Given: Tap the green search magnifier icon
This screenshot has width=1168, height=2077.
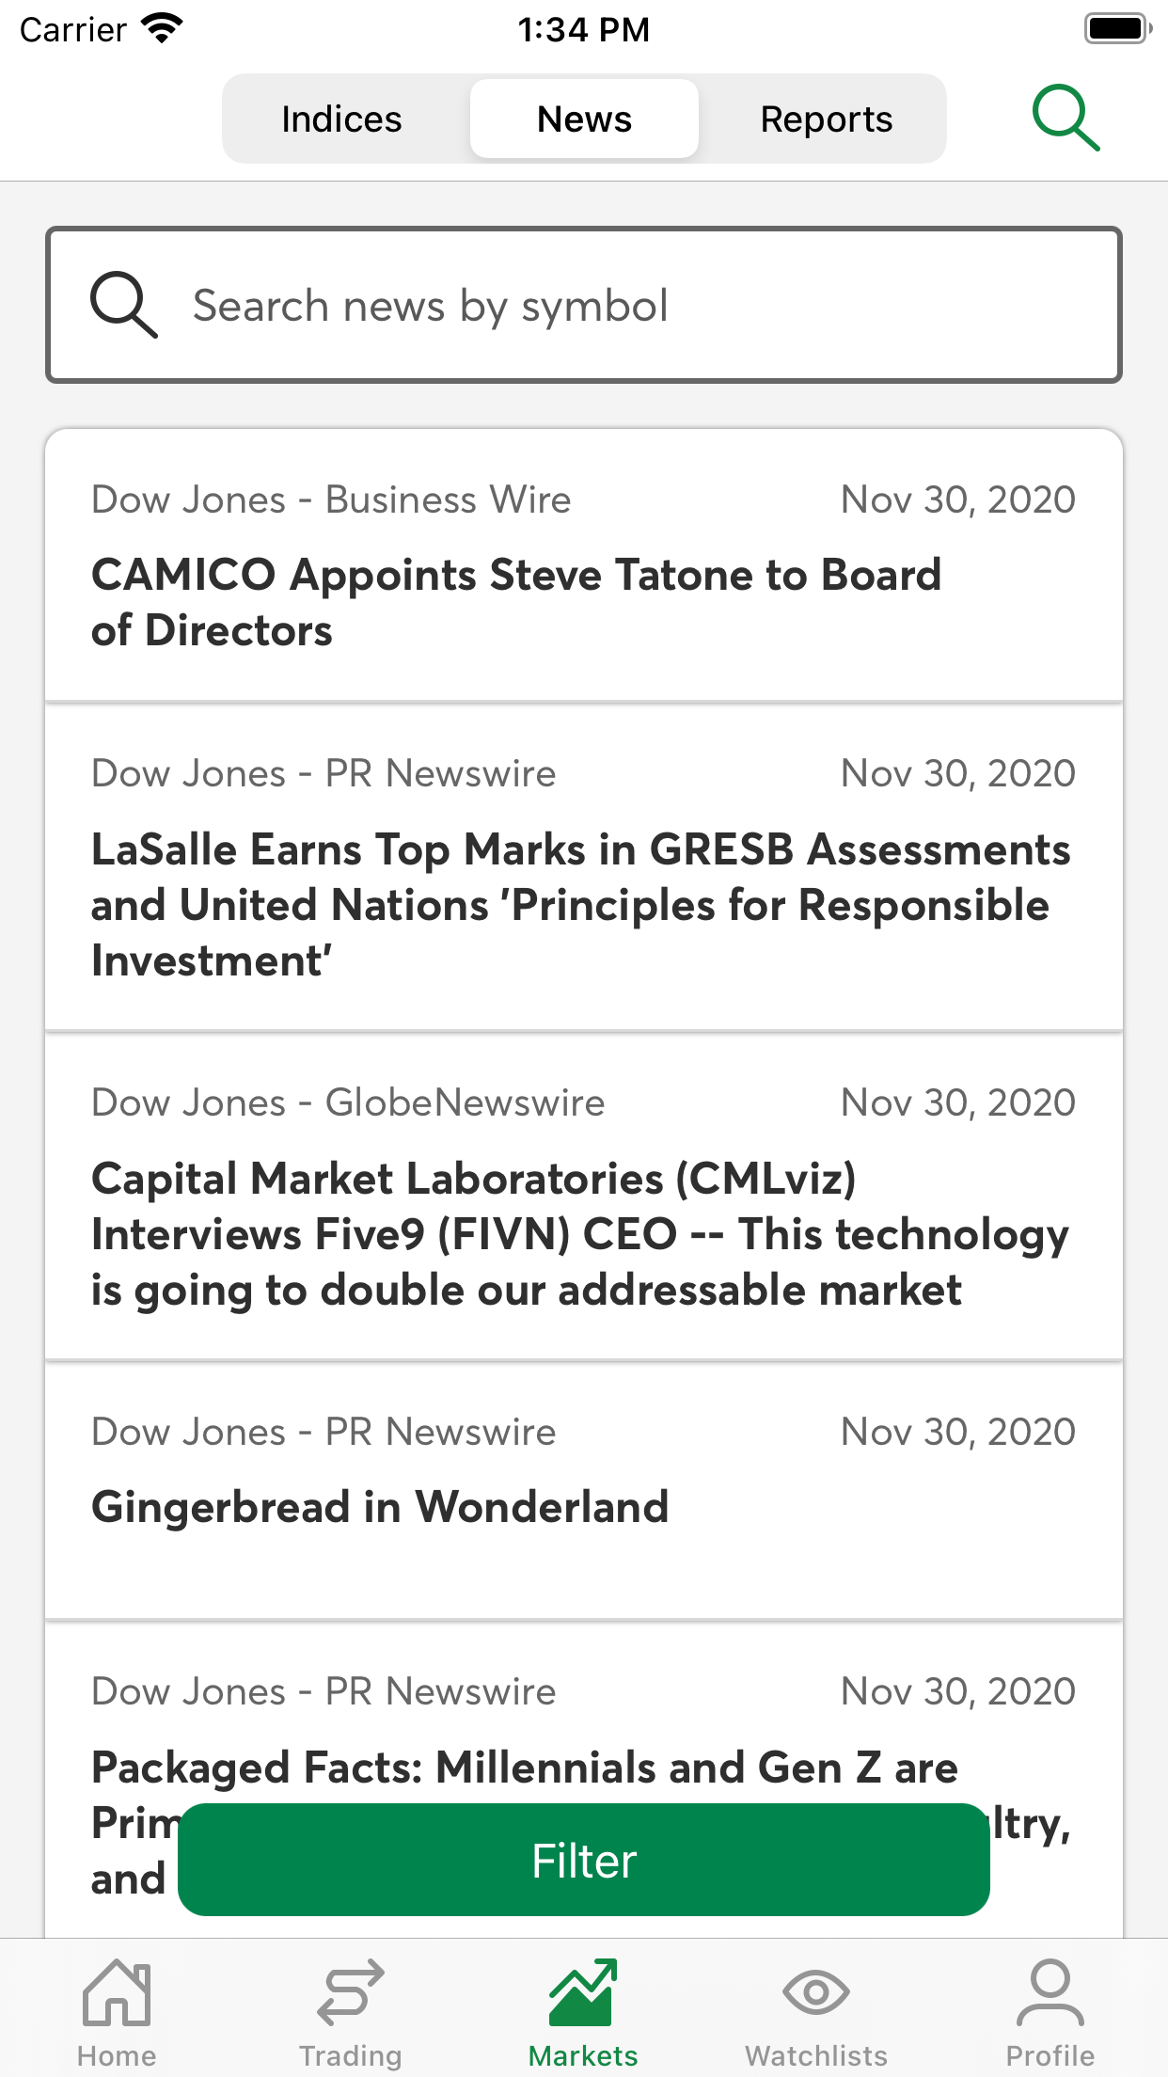Looking at the screenshot, I should click(1065, 119).
